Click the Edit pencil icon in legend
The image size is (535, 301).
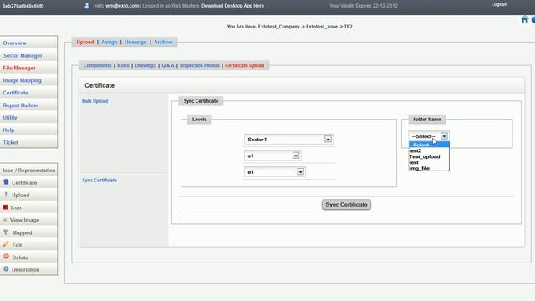tap(6, 244)
